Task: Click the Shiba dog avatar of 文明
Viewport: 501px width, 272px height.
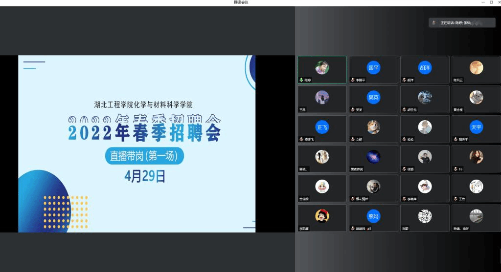Action: click(373, 127)
